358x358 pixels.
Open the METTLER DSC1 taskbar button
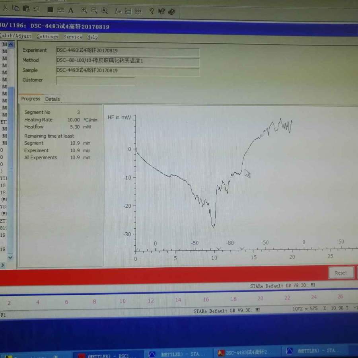pyautogui.click(x=108, y=355)
